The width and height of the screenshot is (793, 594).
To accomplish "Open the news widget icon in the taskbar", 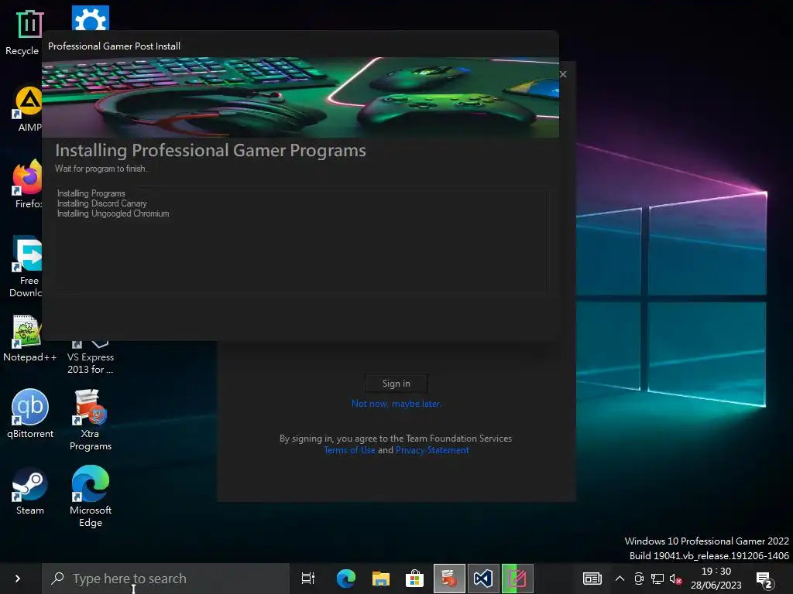I will (592, 579).
